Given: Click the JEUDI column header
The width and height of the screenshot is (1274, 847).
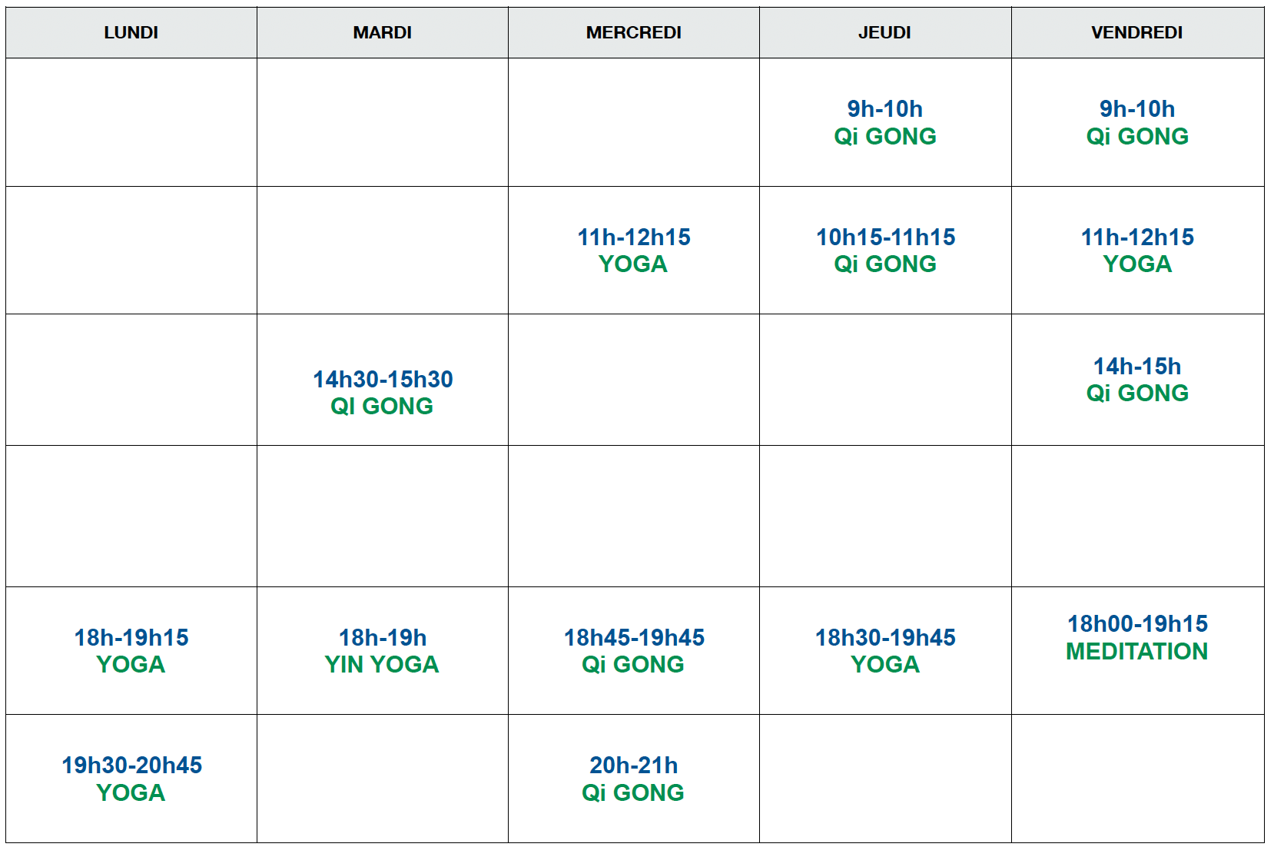Looking at the screenshot, I should (885, 33).
